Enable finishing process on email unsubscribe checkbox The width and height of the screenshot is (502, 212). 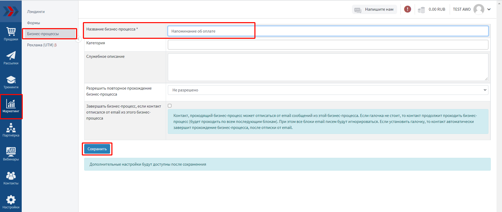pos(170,106)
